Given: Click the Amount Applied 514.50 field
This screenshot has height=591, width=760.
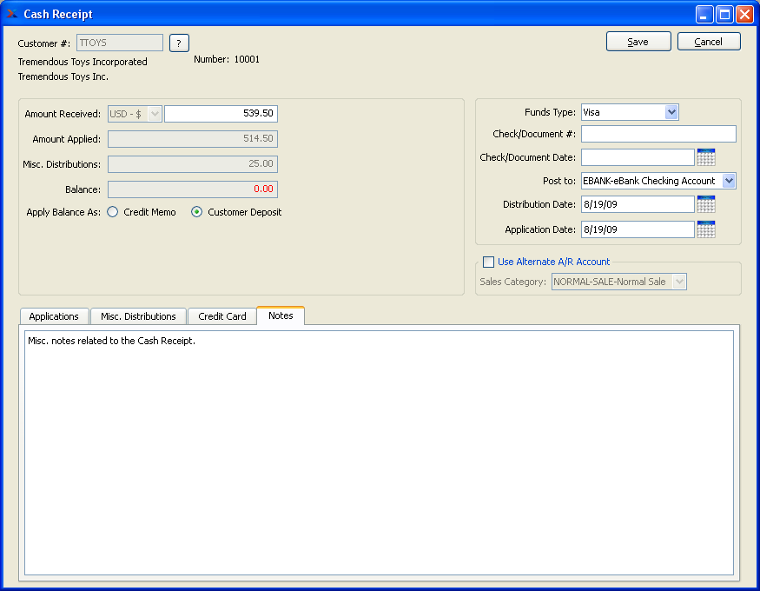Looking at the screenshot, I should tap(193, 139).
